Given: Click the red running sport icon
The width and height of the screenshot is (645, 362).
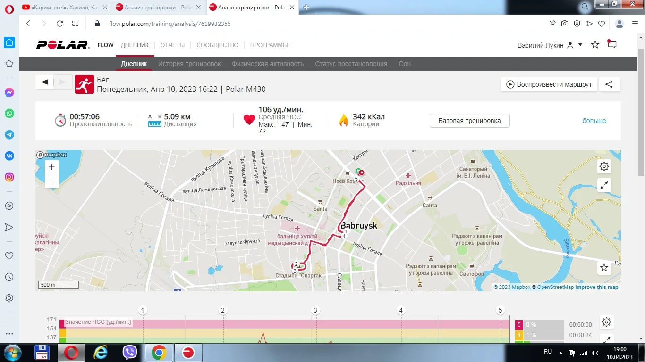Looking at the screenshot, I should coord(85,84).
